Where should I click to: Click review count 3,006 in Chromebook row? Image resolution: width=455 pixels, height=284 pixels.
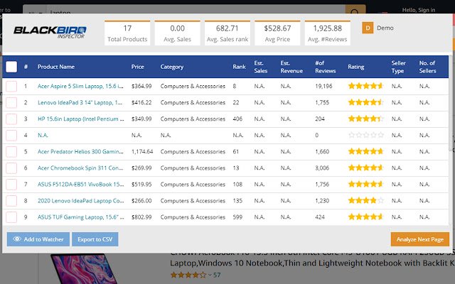point(322,168)
